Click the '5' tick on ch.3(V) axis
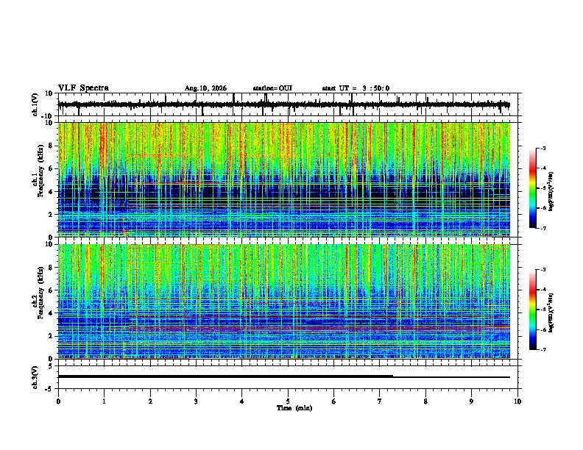Viewport: 583px width, 450px height. click(x=51, y=365)
